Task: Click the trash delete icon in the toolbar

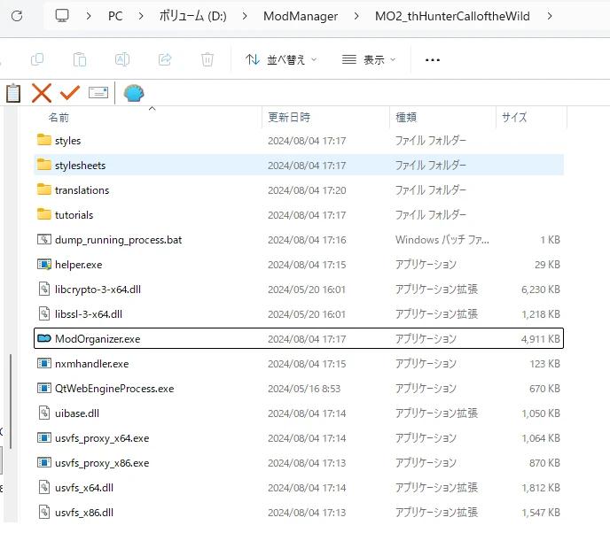Action: click(207, 59)
